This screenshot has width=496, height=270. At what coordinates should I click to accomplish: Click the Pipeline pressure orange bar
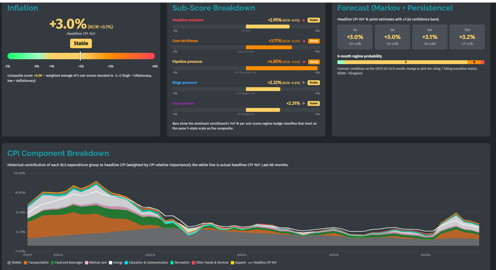pyautogui.click(x=282, y=68)
